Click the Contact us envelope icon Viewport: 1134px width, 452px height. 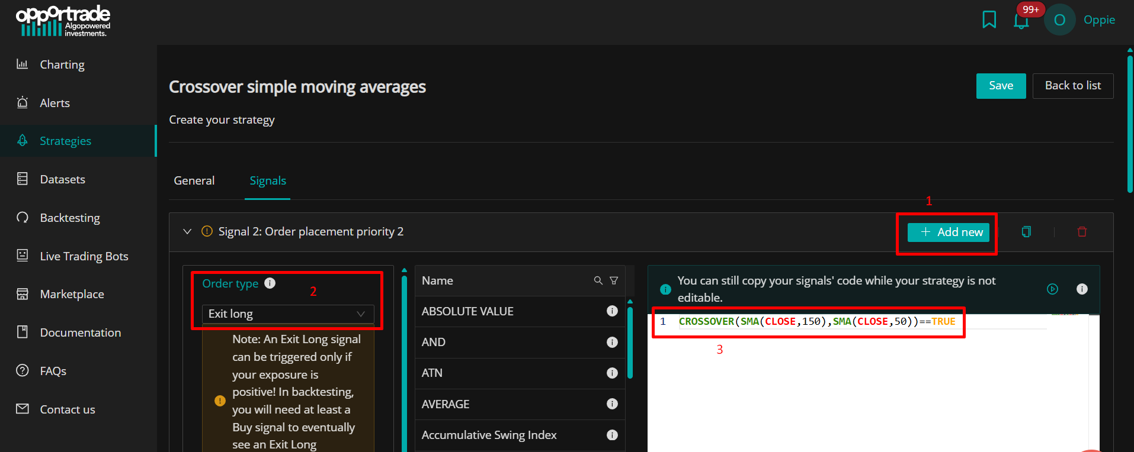(x=23, y=409)
